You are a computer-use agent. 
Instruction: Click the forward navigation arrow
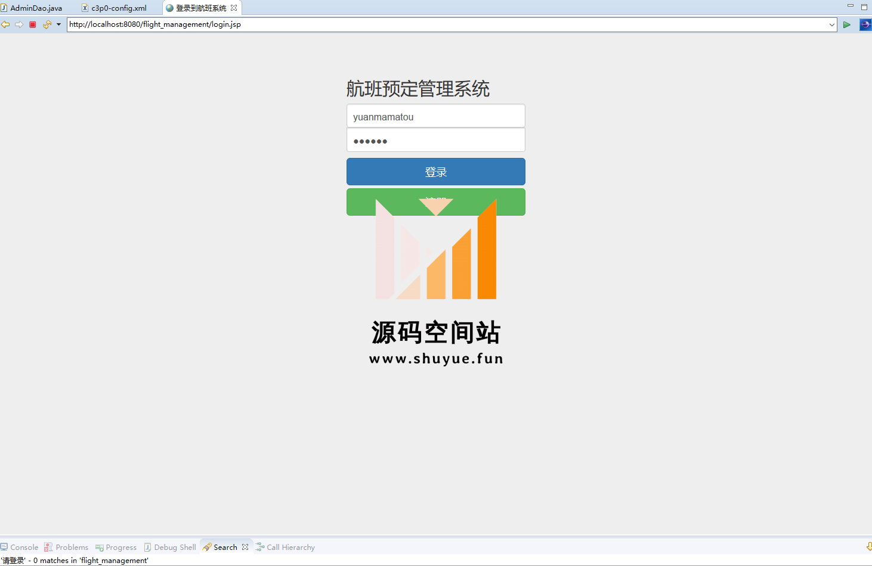(x=19, y=24)
